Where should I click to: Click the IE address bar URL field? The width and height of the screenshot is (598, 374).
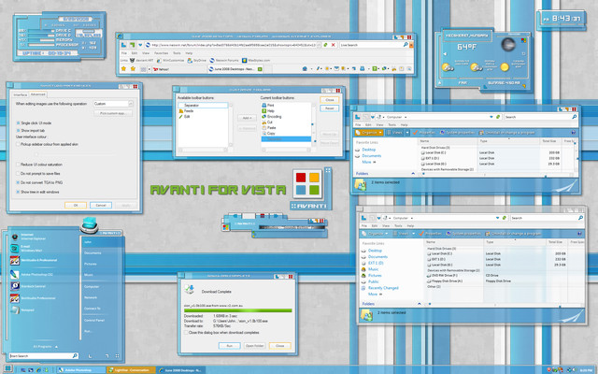[x=233, y=45]
